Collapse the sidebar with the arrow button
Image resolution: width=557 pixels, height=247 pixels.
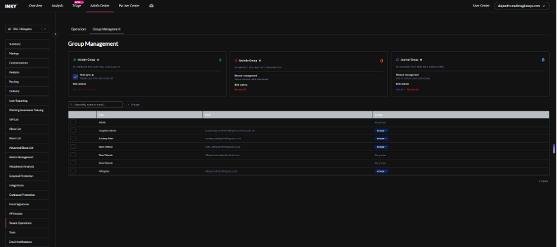click(55, 34)
